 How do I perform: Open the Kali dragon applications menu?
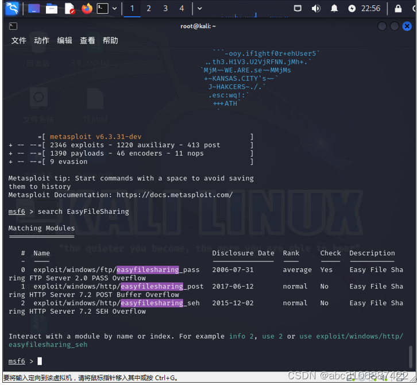(x=12, y=8)
